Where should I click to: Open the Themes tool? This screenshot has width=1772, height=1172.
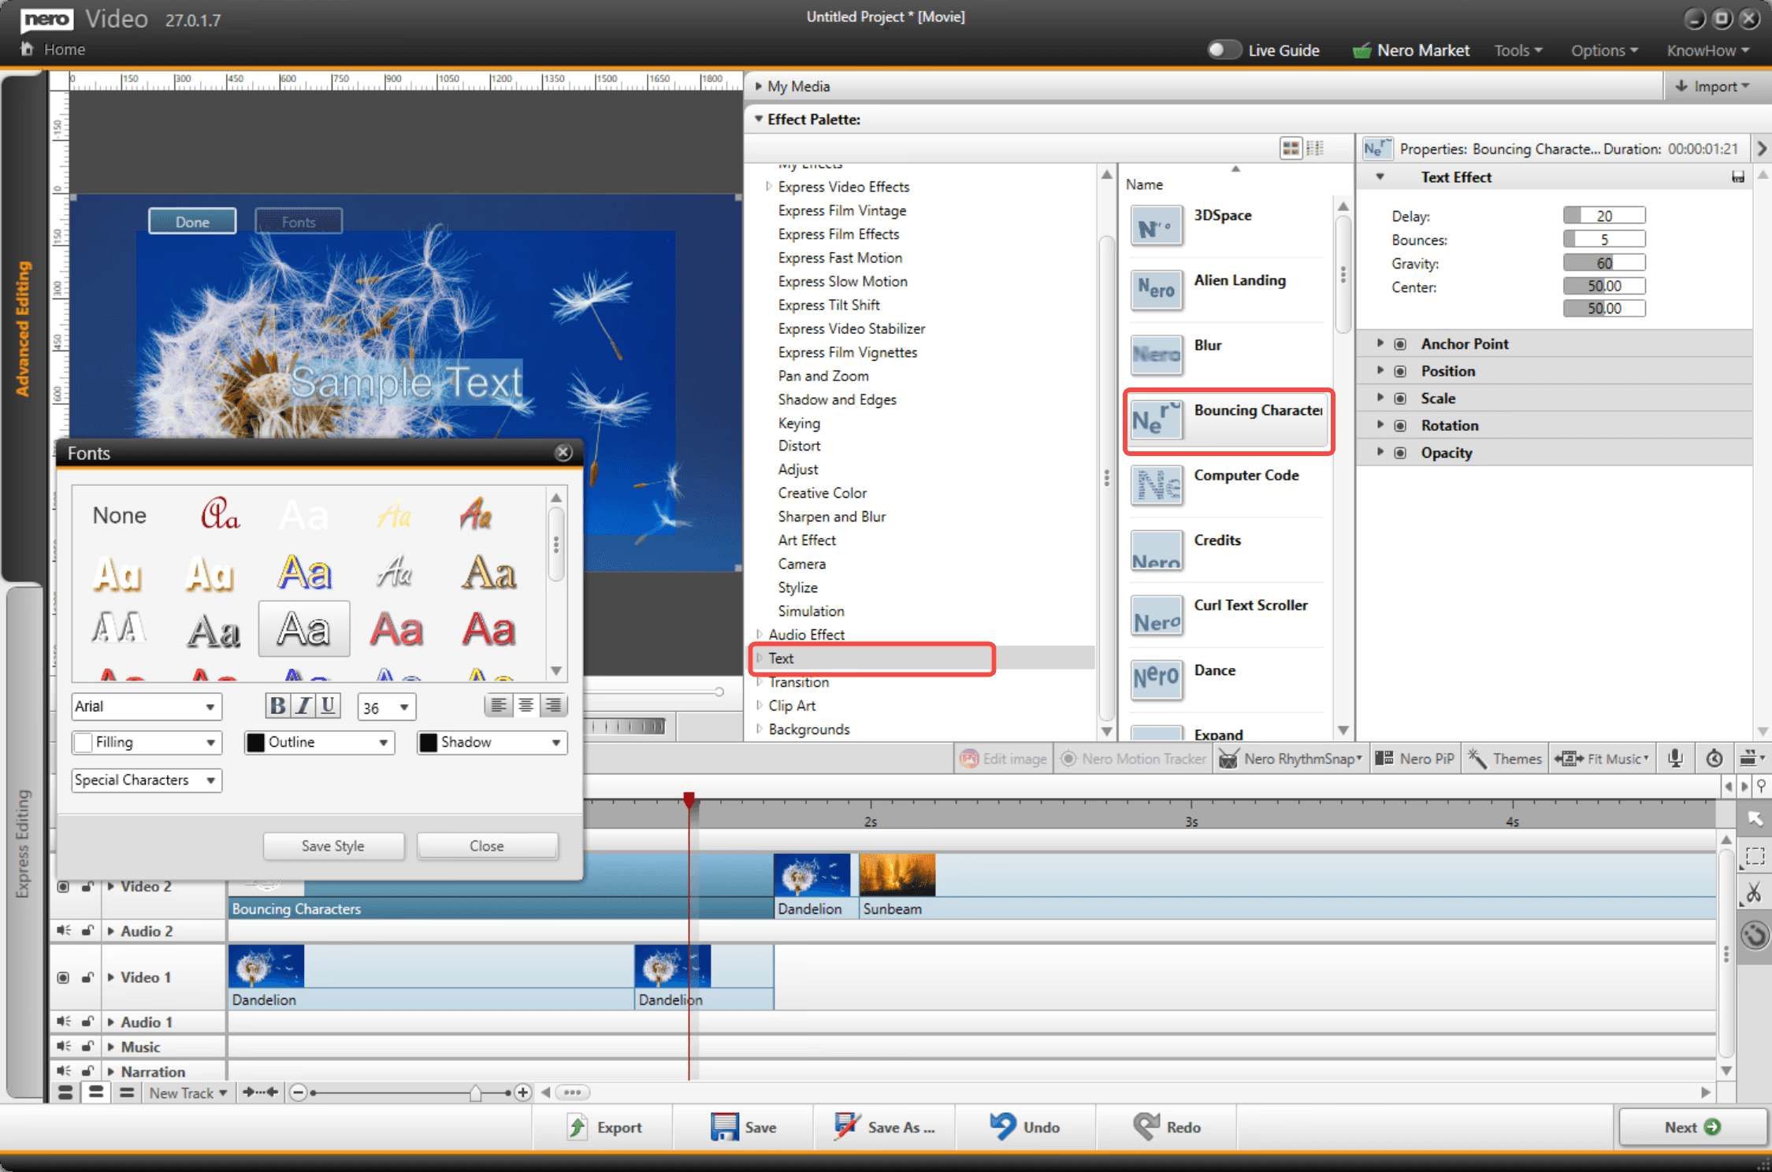(1505, 758)
